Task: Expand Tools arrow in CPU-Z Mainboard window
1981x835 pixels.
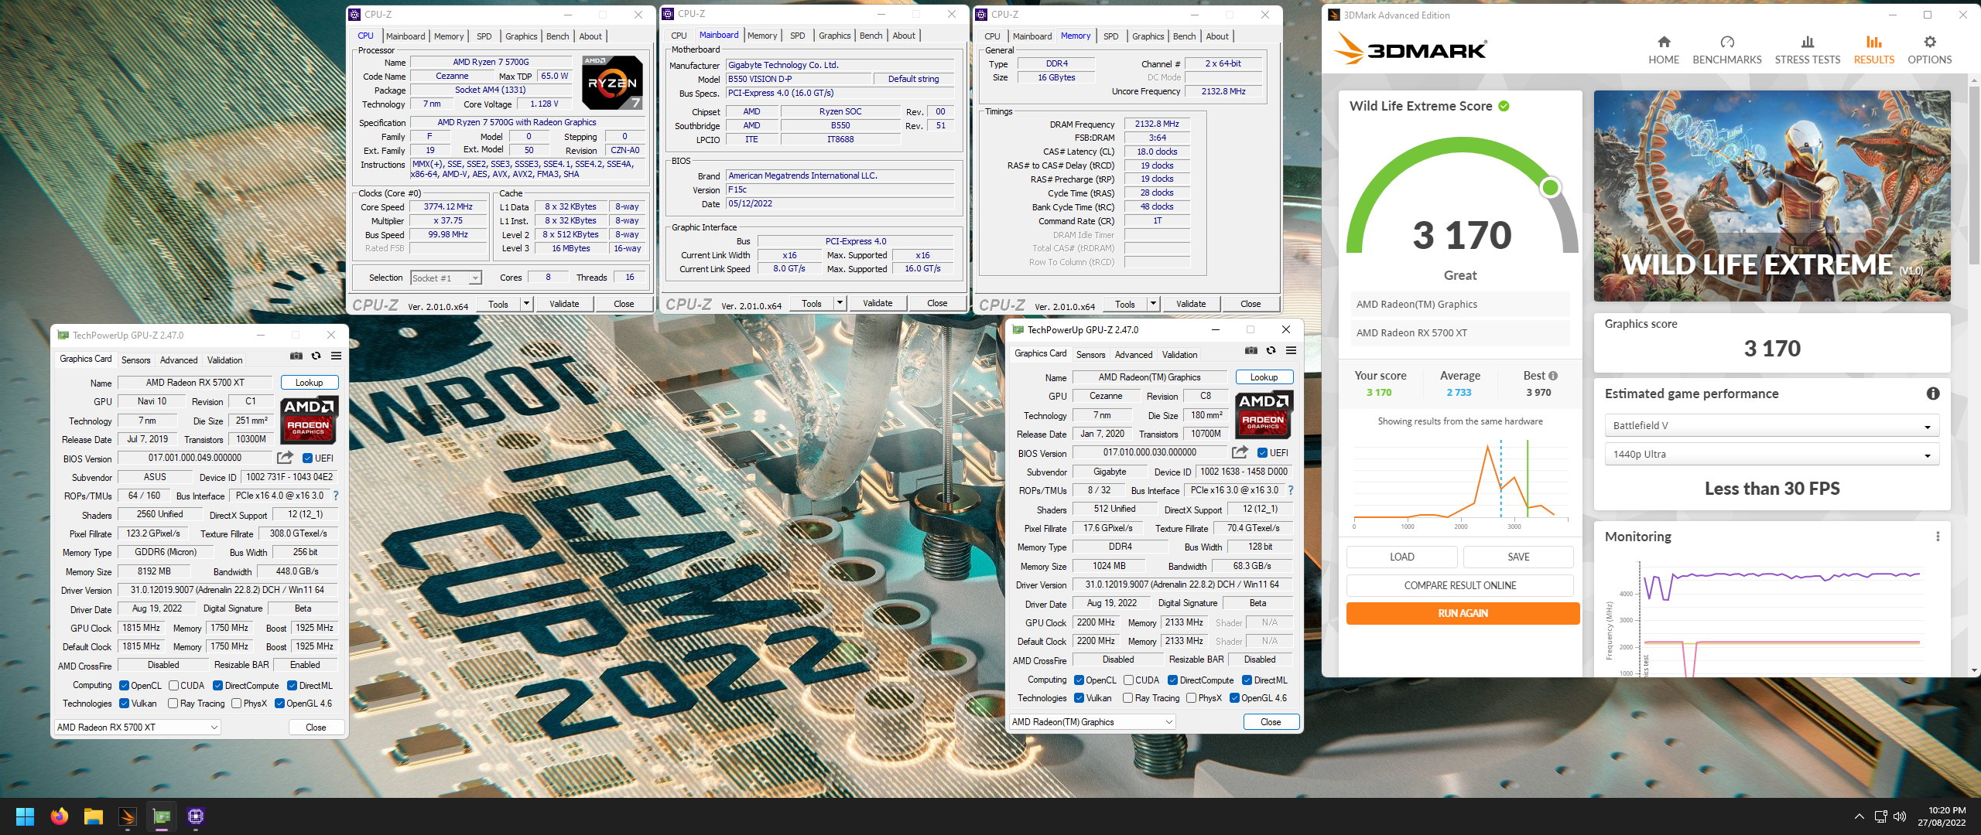Action: point(840,303)
